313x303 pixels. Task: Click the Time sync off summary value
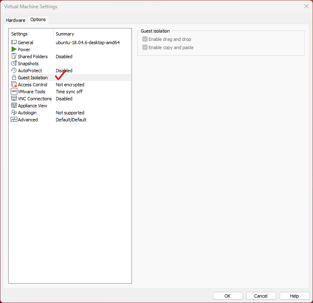[x=69, y=92]
